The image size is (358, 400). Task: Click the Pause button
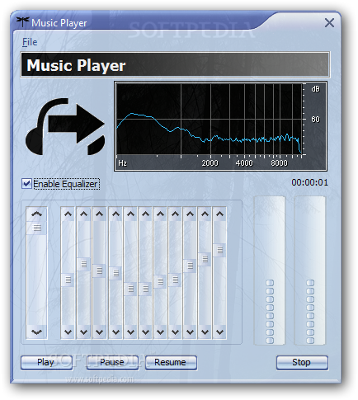(x=112, y=363)
